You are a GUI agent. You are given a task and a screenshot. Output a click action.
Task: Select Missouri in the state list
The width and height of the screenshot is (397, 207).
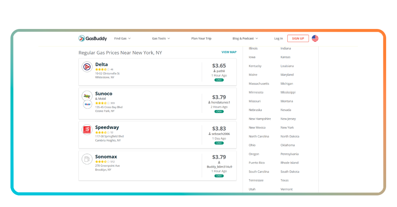click(254, 101)
